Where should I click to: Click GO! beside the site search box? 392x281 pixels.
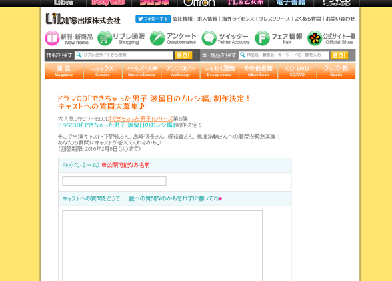pyautogui.click(x=183, y=55)
